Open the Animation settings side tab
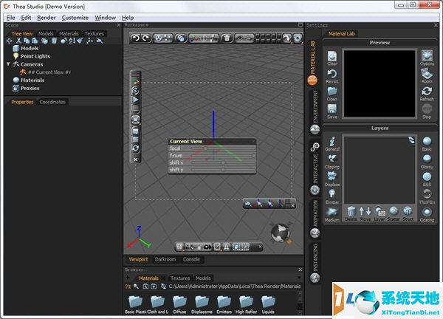 315,218
